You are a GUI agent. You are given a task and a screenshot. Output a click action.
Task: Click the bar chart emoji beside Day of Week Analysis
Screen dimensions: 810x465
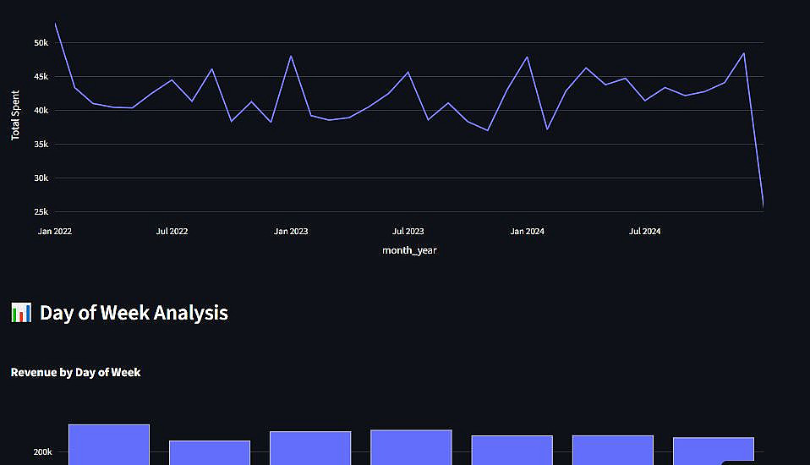point(21,313)
